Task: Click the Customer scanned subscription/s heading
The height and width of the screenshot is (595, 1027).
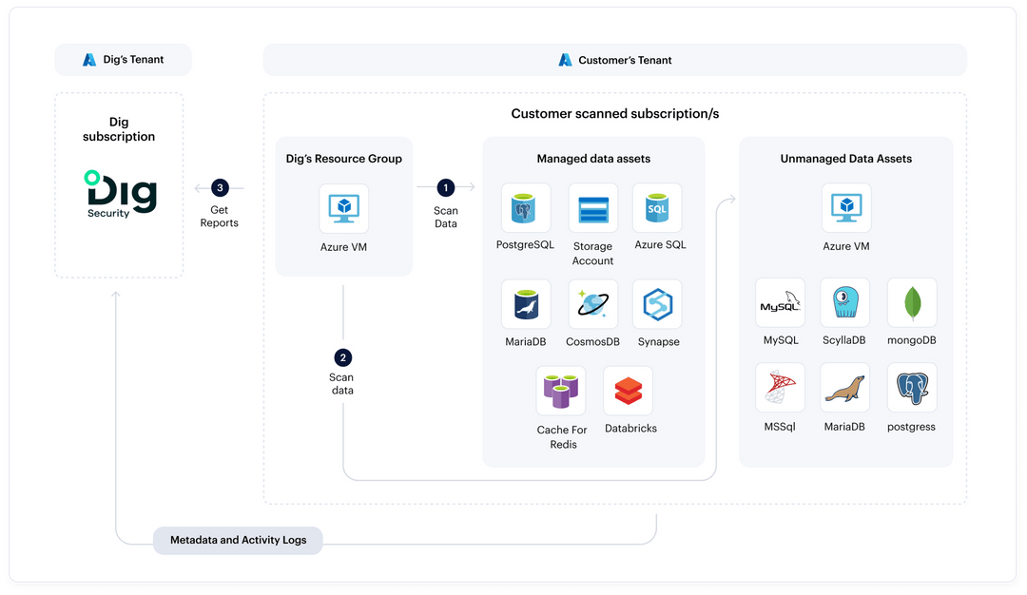Action: [x=615, y=113]
